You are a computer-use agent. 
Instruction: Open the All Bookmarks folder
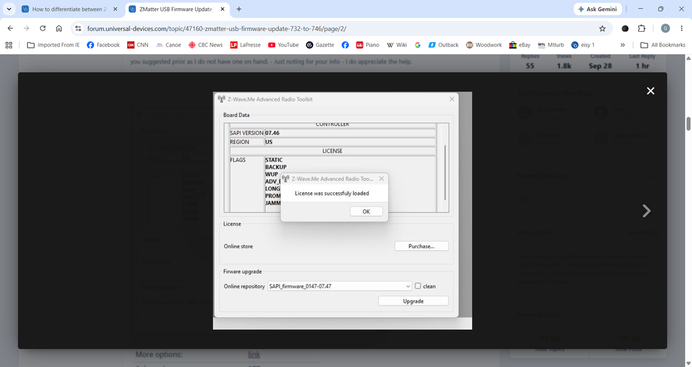coord(663,45)
